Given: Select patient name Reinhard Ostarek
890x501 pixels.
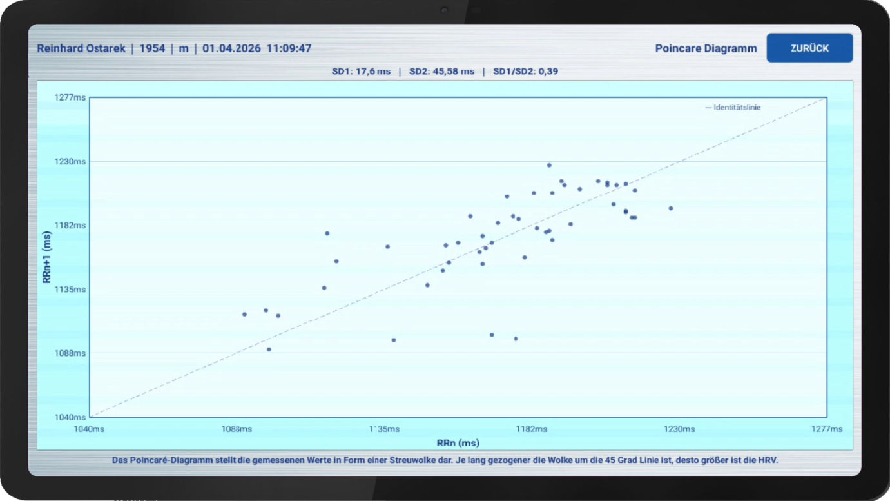Looking at the screenshot, I should pyautogui.click(x=81, y=48).
